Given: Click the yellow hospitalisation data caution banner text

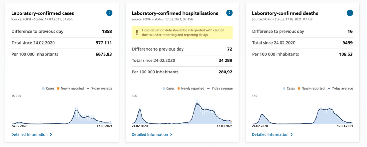Looking at the screenshot, I should pyautogui.click(x=183, y=32).
